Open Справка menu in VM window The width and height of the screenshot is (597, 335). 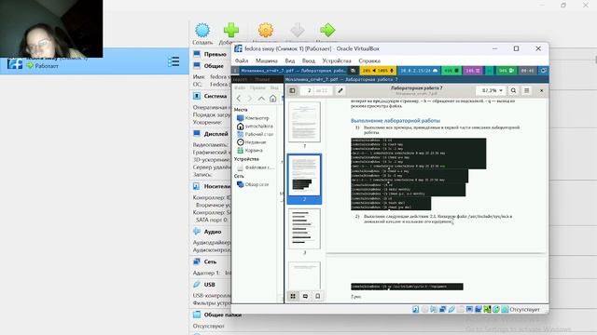369,60
